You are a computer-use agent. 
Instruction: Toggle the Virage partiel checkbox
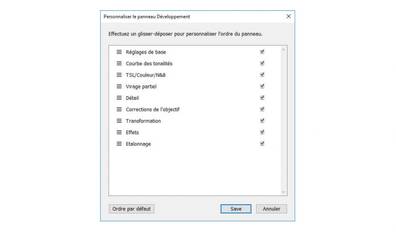point(262,86)
